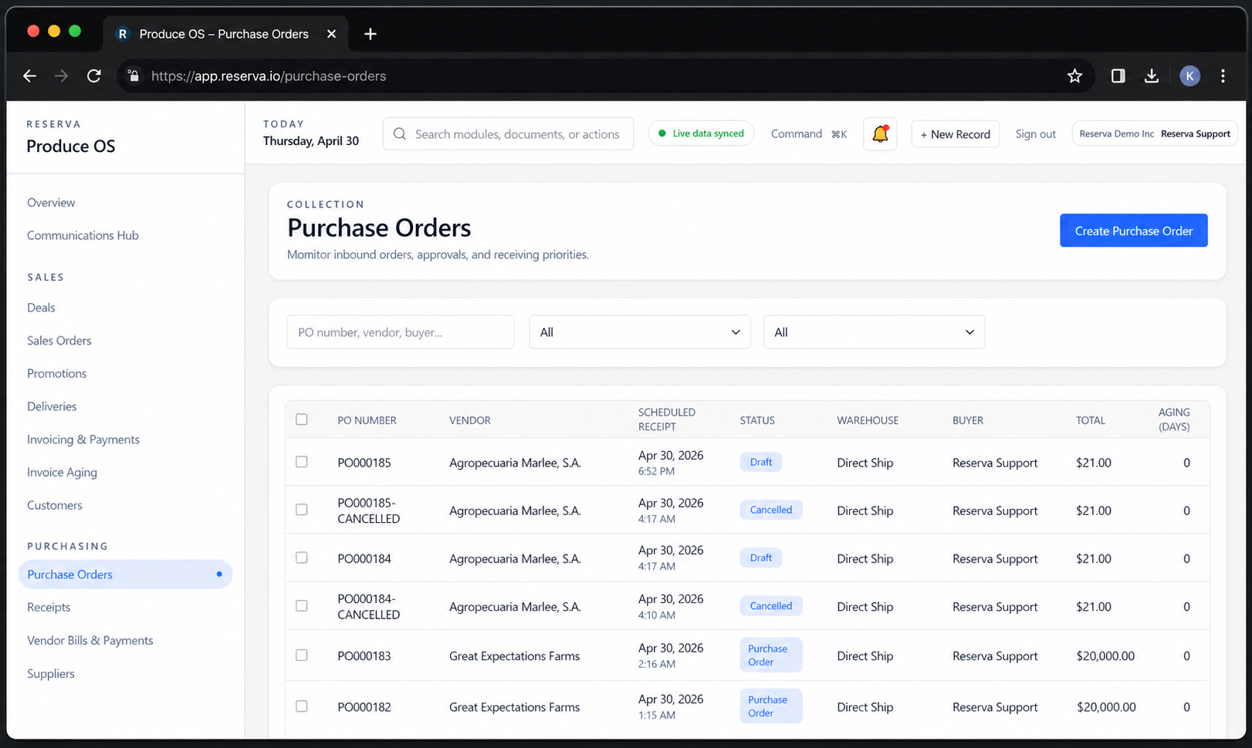Click the browser back arrow

(29, 76)
